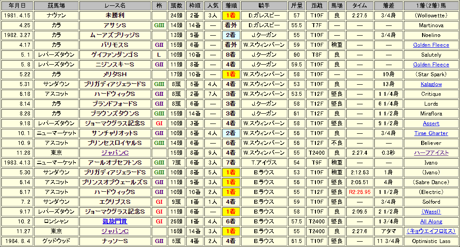
Task: Open the All Along link
Action: [431, 221]
